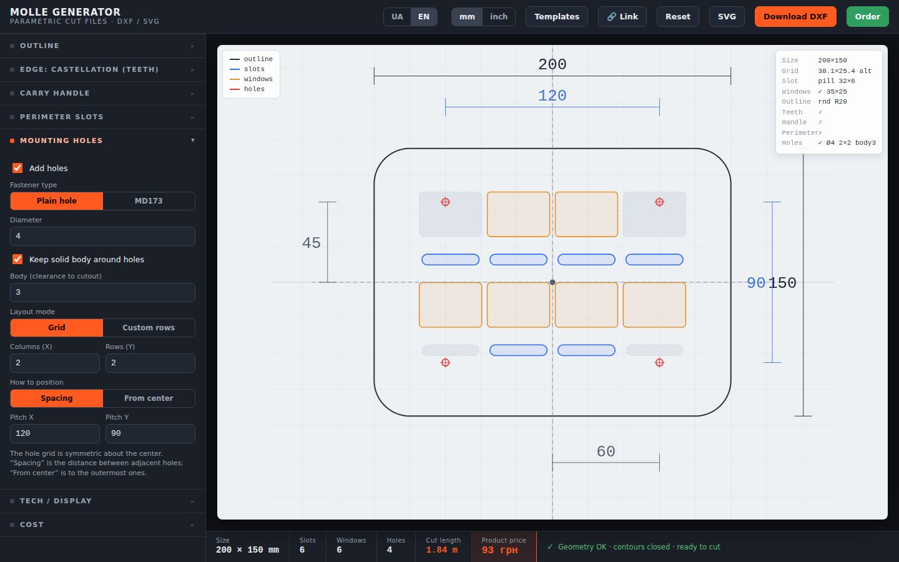The width and height of the screenshot is (899, 562).
Task: Open the Templates menu
Action: click(x=557, y=17)
